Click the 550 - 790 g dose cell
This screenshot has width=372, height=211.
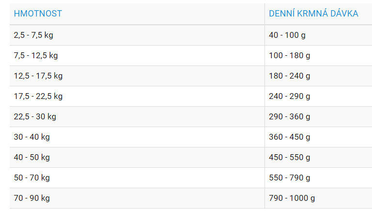[318, 178]
